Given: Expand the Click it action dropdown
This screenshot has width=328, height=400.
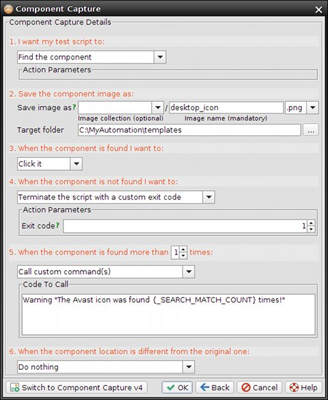Looking at the screenshot, I should click(77, 163).
